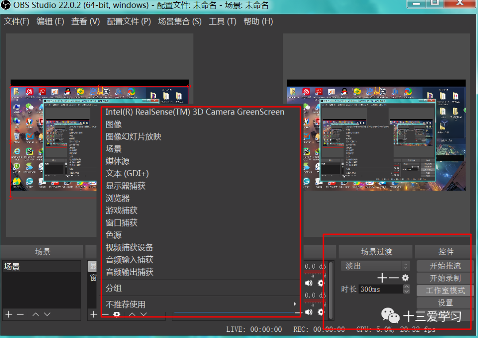The width and height of the screenshot is (478, 338).
Task: Open 设置 from the controls panel
Action: click(x=445, y=303)
